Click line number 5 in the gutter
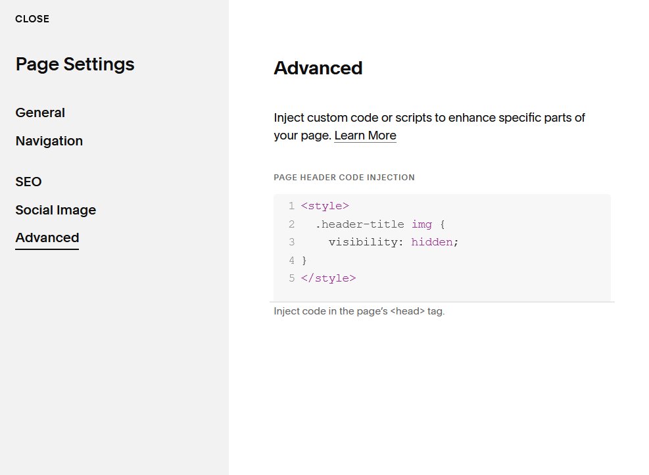 coord(291,278)
